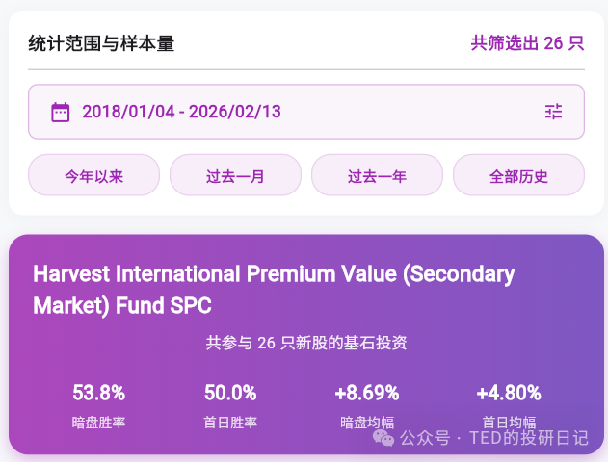608x462 pixels.
Task: Click the 共筛选出 26 只 result count
Action: coord(527,42)
